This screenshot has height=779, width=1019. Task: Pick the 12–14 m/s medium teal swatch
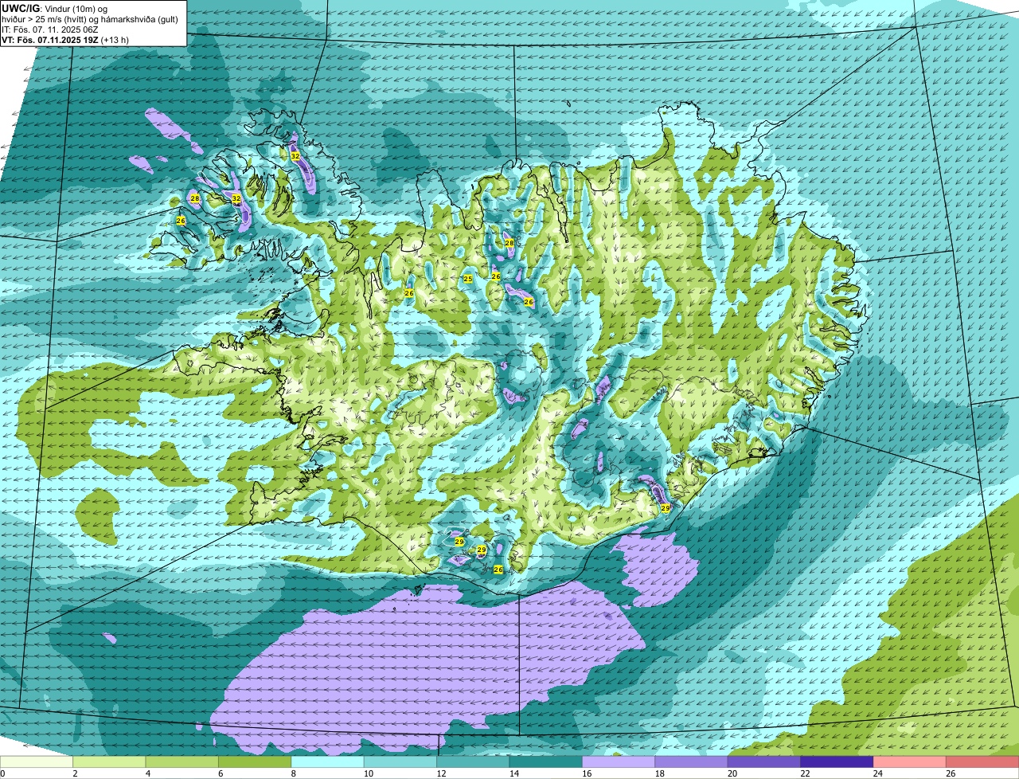tap(474, 762)
